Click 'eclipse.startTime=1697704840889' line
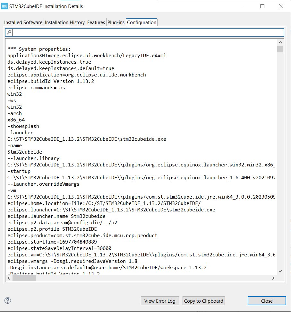This screenshot has width=291, height=312. click(52, 242)
